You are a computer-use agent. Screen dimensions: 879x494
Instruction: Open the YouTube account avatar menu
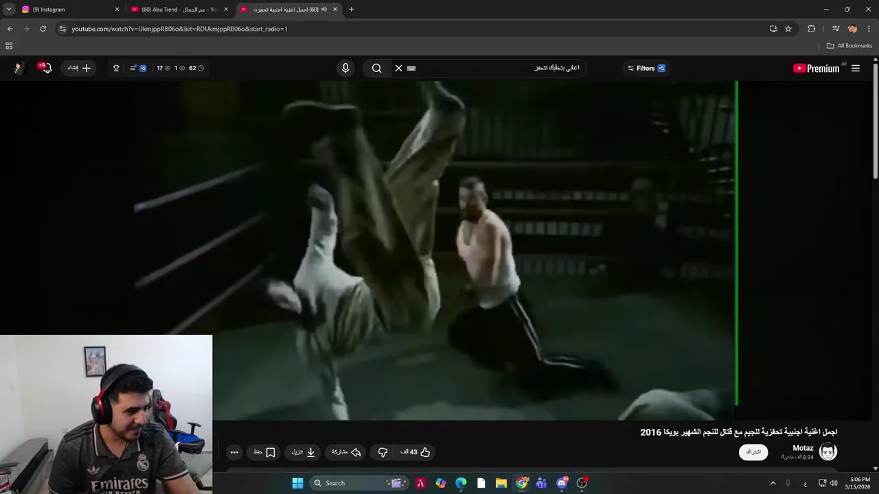click(19, 68)
